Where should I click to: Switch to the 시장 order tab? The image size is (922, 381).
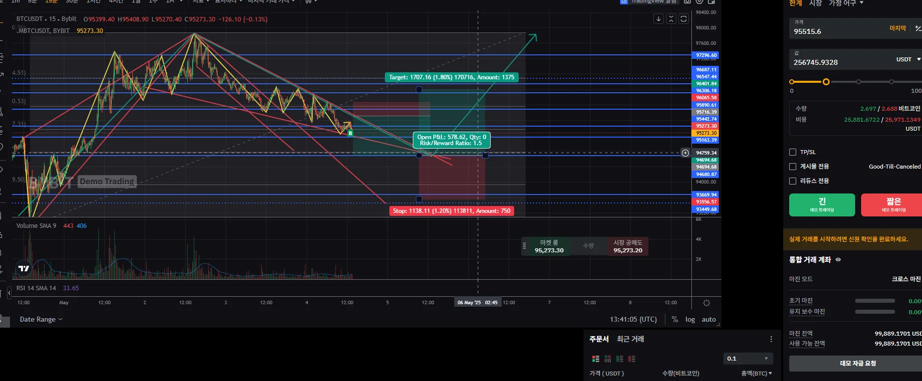click(x=816, y=3)
